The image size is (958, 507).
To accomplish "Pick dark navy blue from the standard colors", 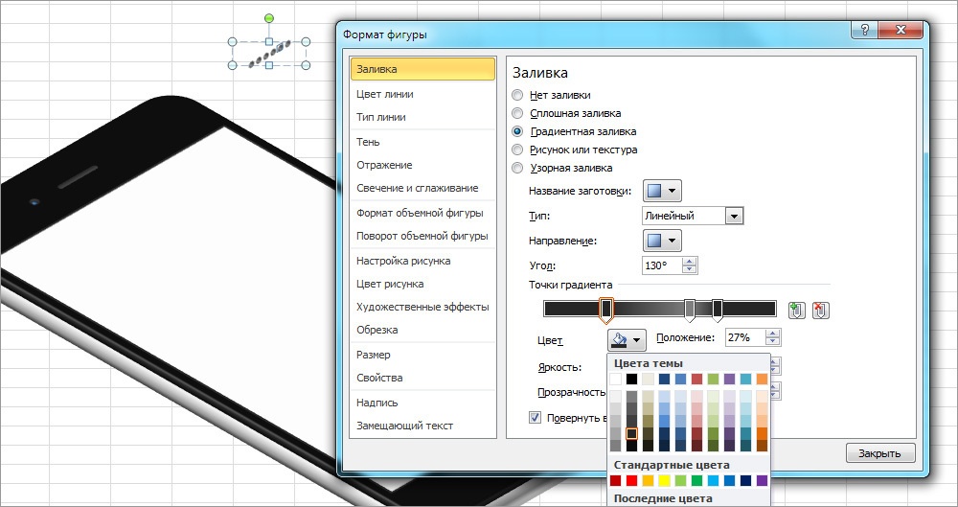I will tap(746, 481).
